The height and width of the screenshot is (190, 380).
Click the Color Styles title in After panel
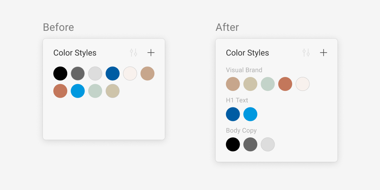247,53
